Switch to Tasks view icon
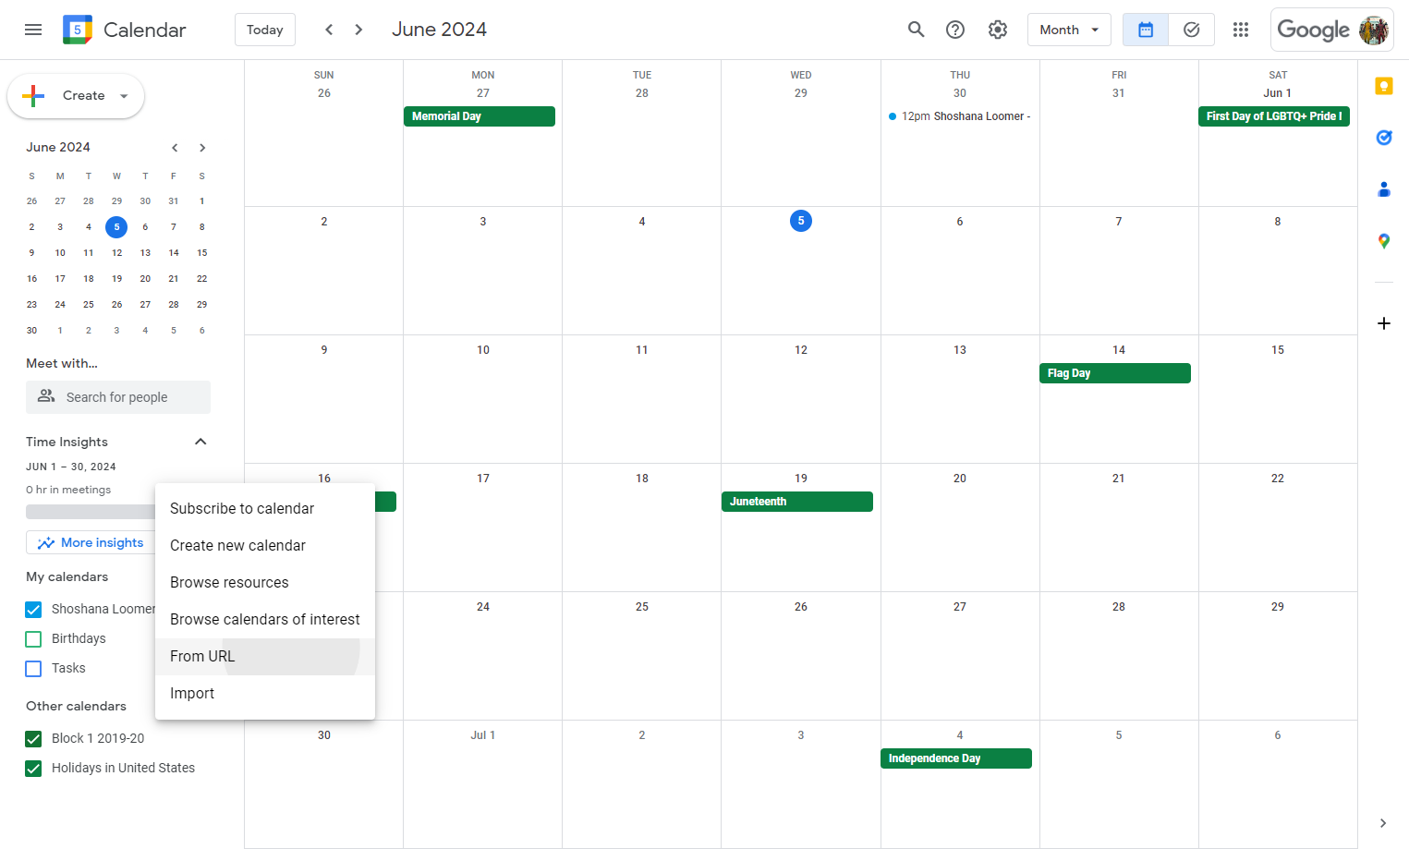 click(1192, 30)
